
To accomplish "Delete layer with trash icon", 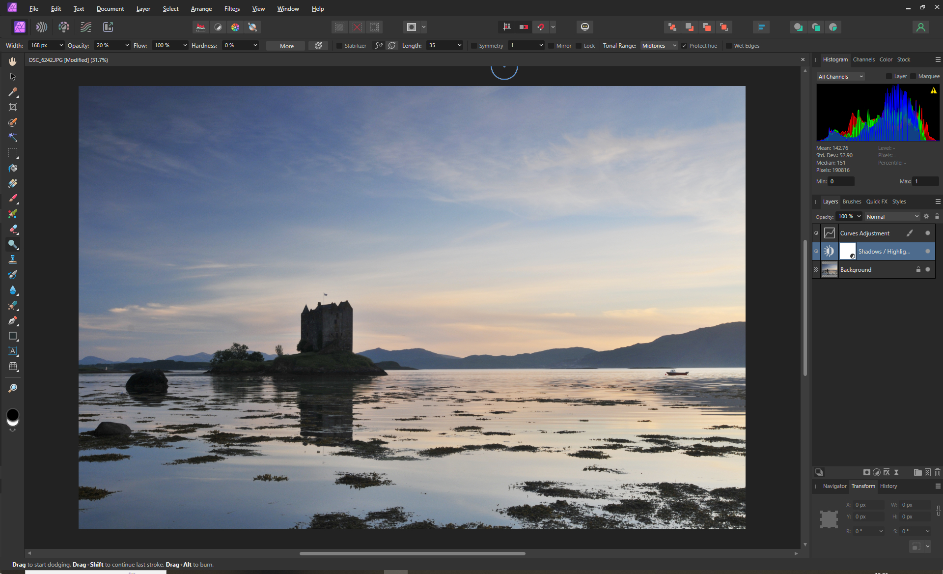I will pyautogui.click(x=938, y=472).
